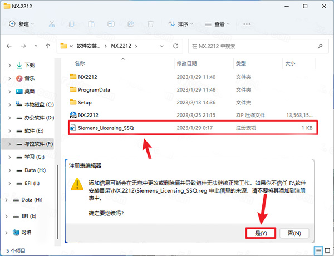This screenshot has height=256, width=334.
Task: Go forward with the right arrow
Action: pyautogui.click(x=23, y=46)
